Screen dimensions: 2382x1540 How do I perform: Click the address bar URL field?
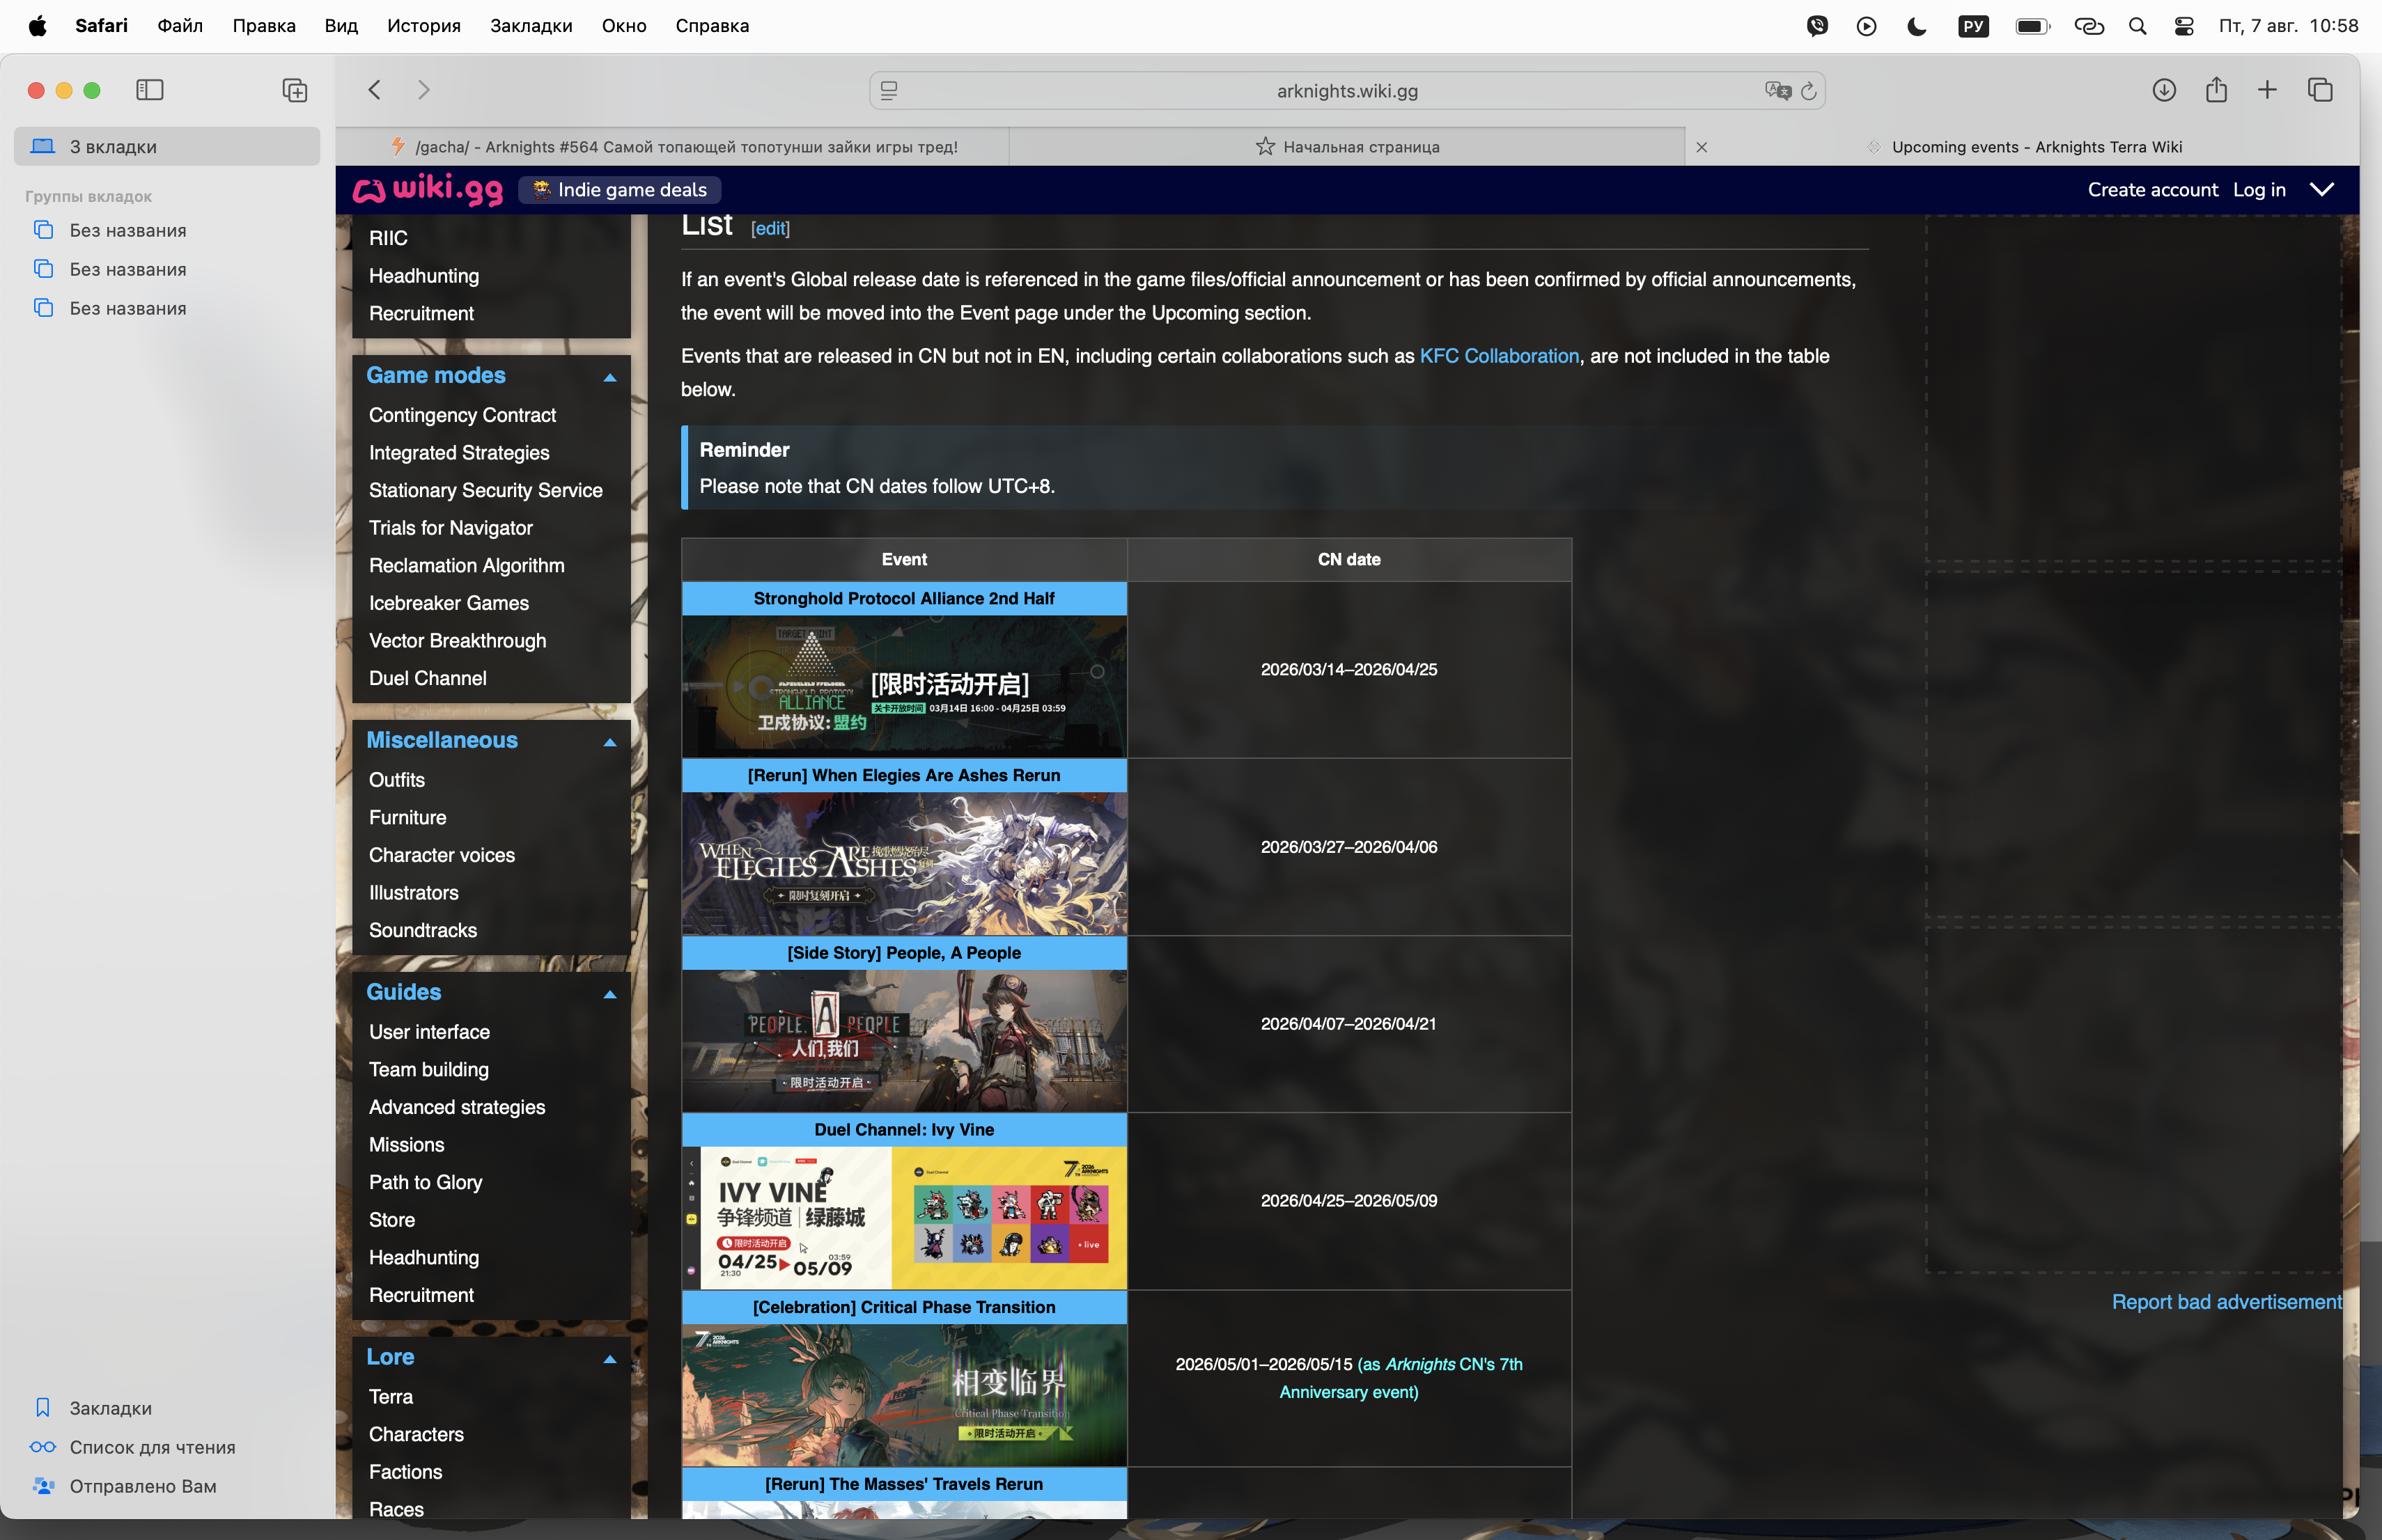(1346, 91)
